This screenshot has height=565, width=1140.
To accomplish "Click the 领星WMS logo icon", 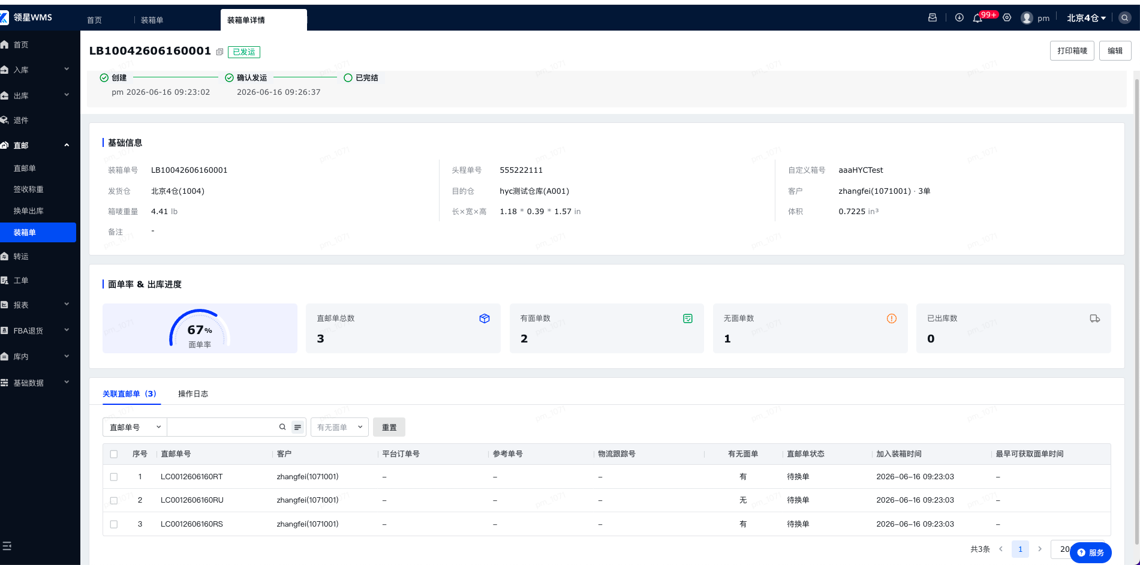I will point(4,17).
